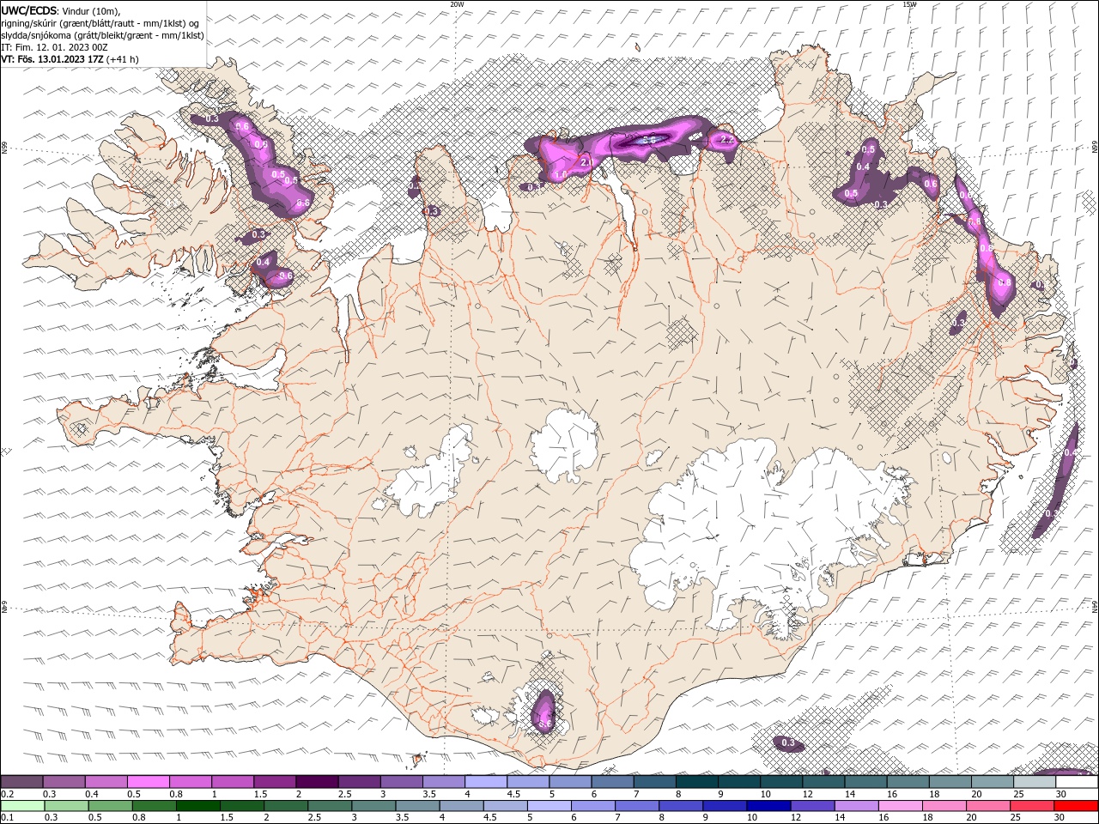This screenshot has height=824, width=1099.
Task: Click the 25–30 rain legend swatch
Action: (x=1032, y=806)
